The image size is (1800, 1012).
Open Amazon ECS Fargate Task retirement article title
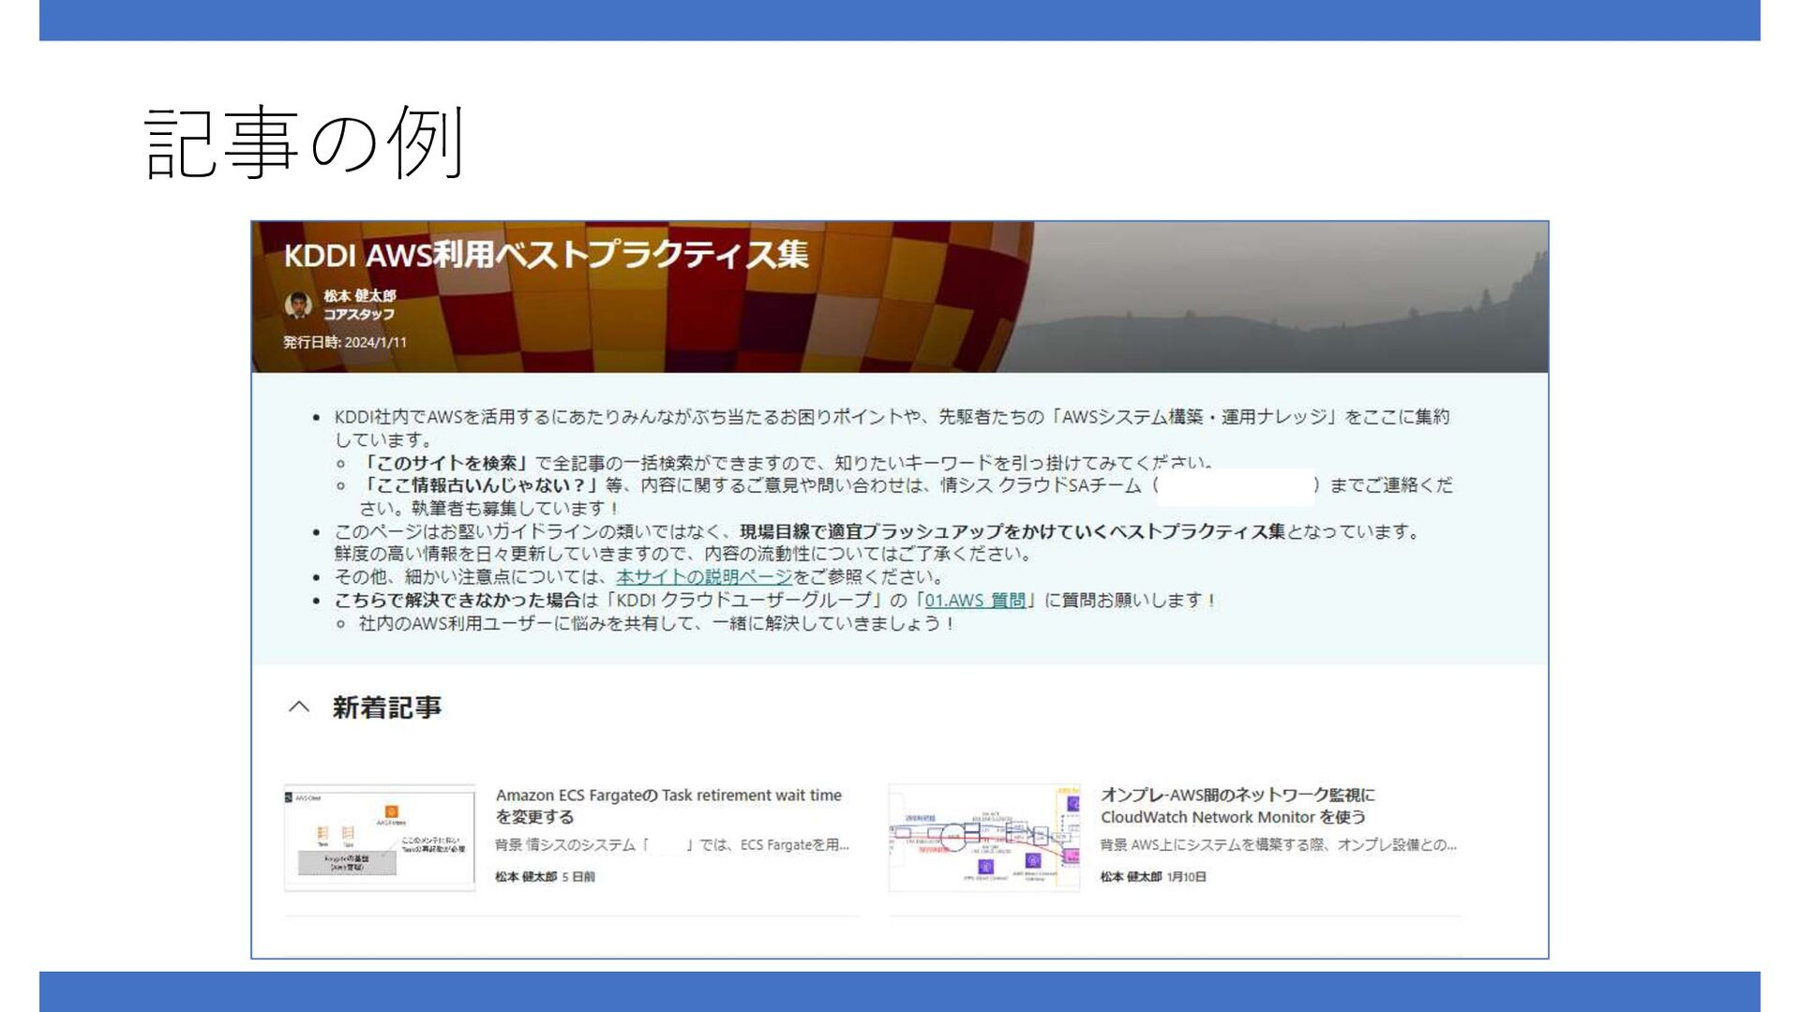(668, 806)
